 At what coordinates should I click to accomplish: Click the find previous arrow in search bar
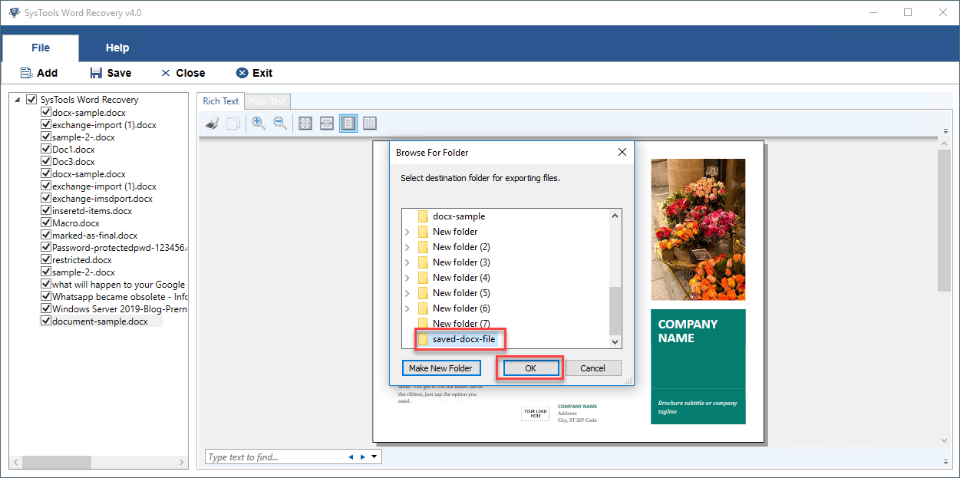[x=351, y=457]
